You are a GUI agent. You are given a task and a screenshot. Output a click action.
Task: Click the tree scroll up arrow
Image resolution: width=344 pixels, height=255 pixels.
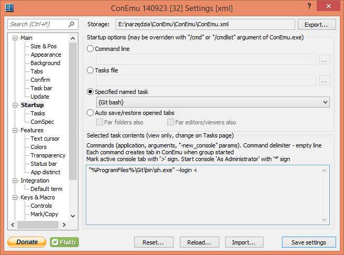(73, 38)
